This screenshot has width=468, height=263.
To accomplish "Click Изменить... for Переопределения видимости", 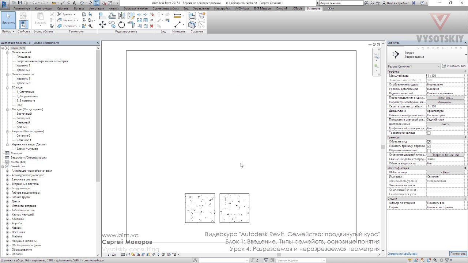I will click(445, 98).
